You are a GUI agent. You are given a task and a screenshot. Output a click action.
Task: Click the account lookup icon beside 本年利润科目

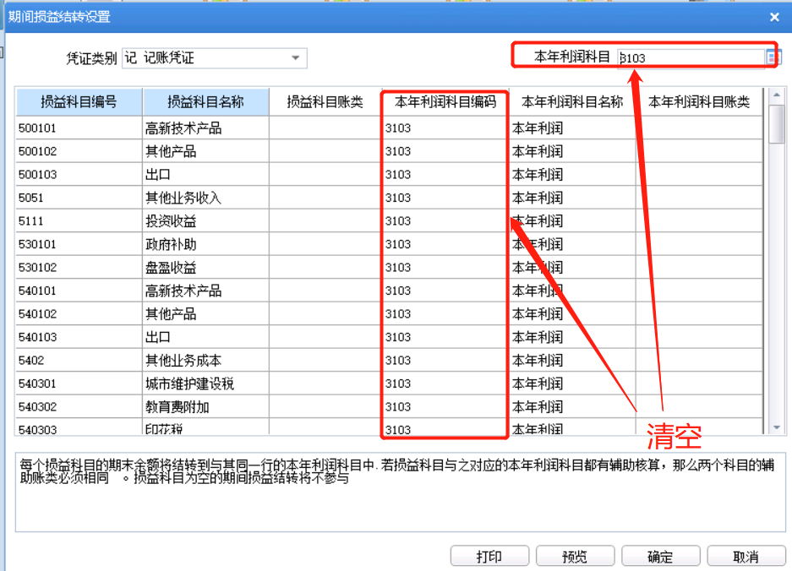tap(771, 57)
